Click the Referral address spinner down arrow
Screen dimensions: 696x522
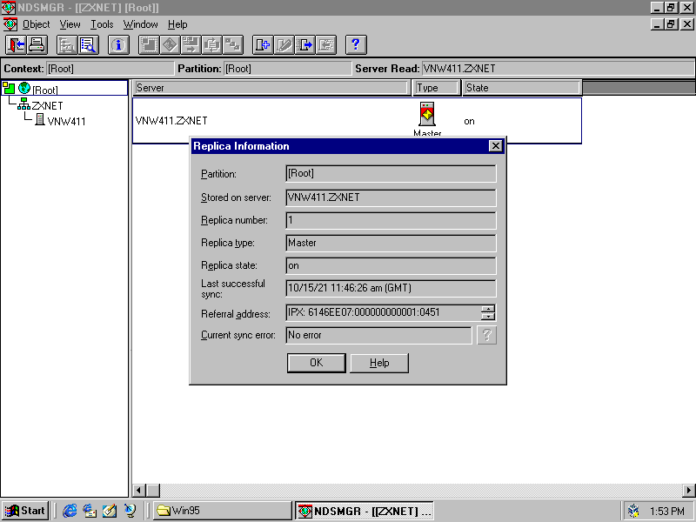click(x=488, y=316)
